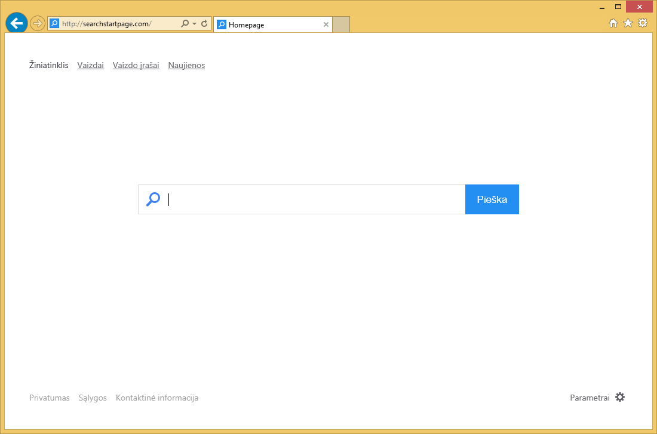Click the search magnifier inside the search box

click(x=153, y=199)
